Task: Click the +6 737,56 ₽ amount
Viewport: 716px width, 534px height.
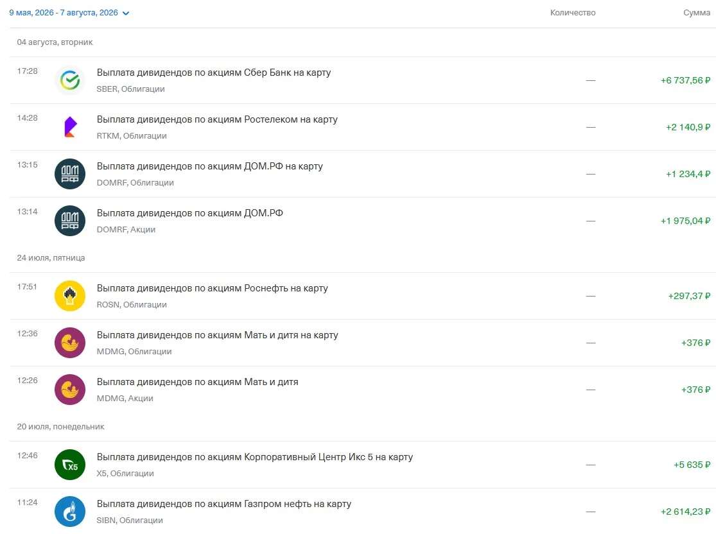Action: (x=685, y=80)
